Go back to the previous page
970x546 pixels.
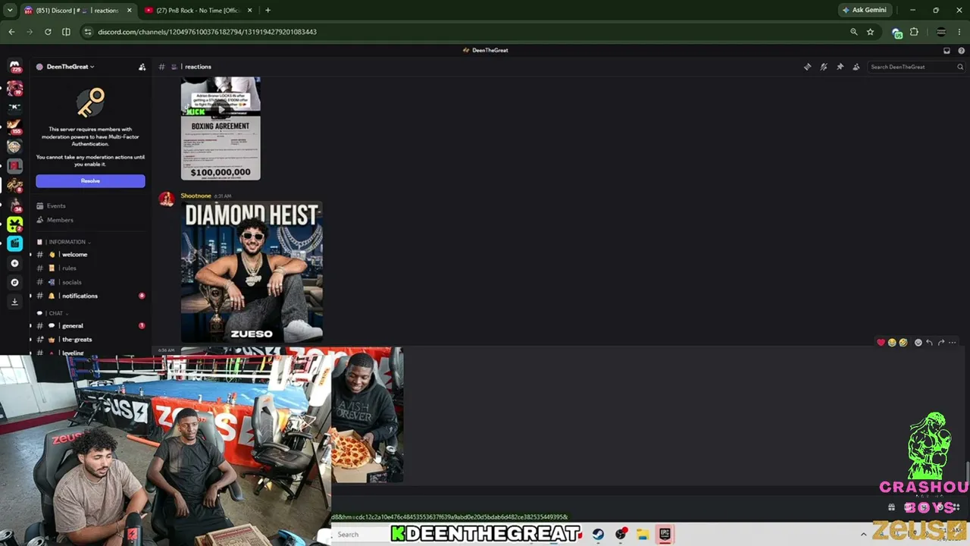11,32
